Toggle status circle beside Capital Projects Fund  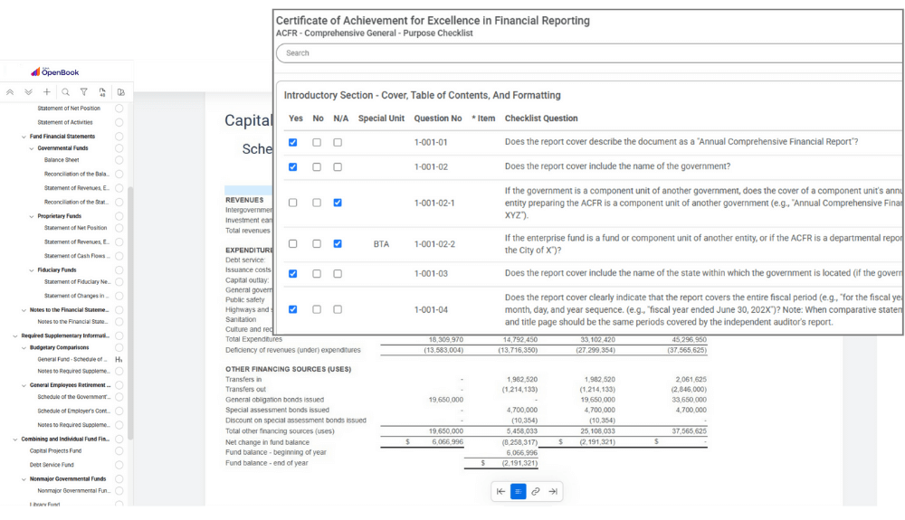(119, 451)
